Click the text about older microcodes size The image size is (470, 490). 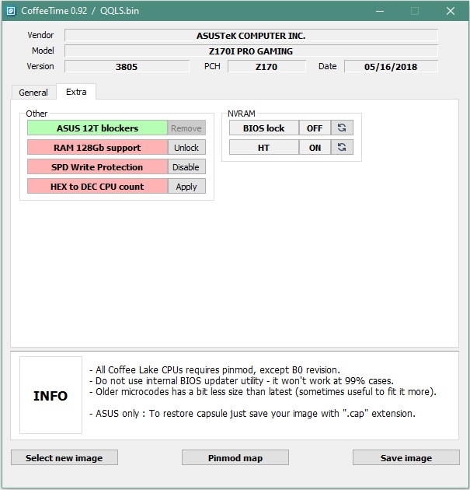(x=263, y=392)
